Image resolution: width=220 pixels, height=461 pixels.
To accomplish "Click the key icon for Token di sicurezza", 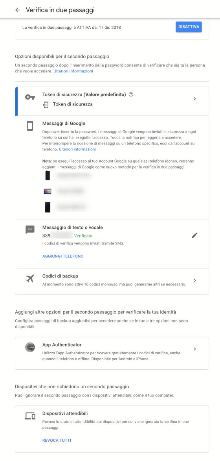I will (x=29, y=97).
